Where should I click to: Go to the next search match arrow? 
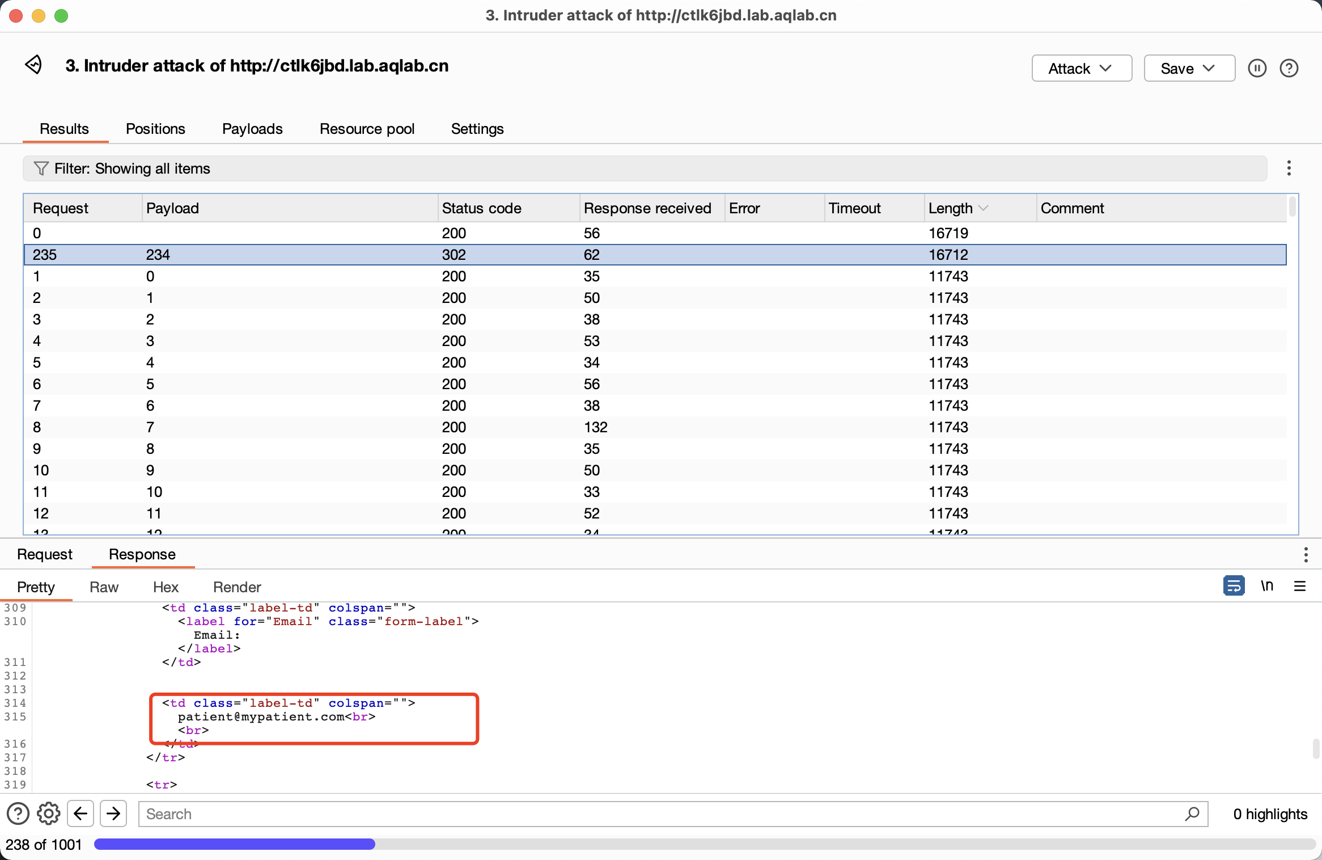[113, 813]
